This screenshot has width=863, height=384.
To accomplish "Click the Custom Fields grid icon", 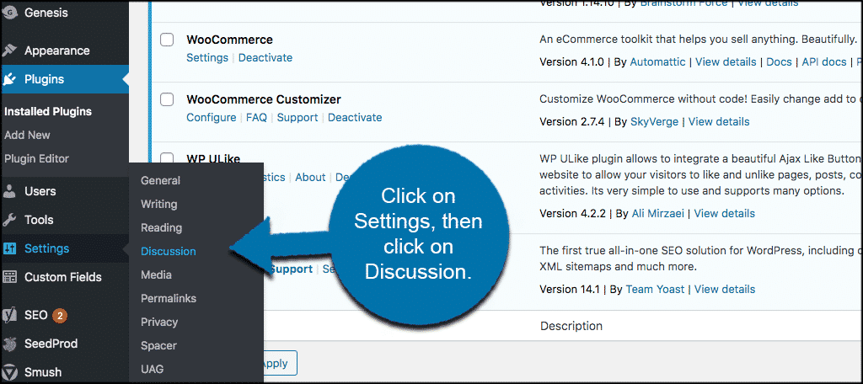I will tap(9, 277).
